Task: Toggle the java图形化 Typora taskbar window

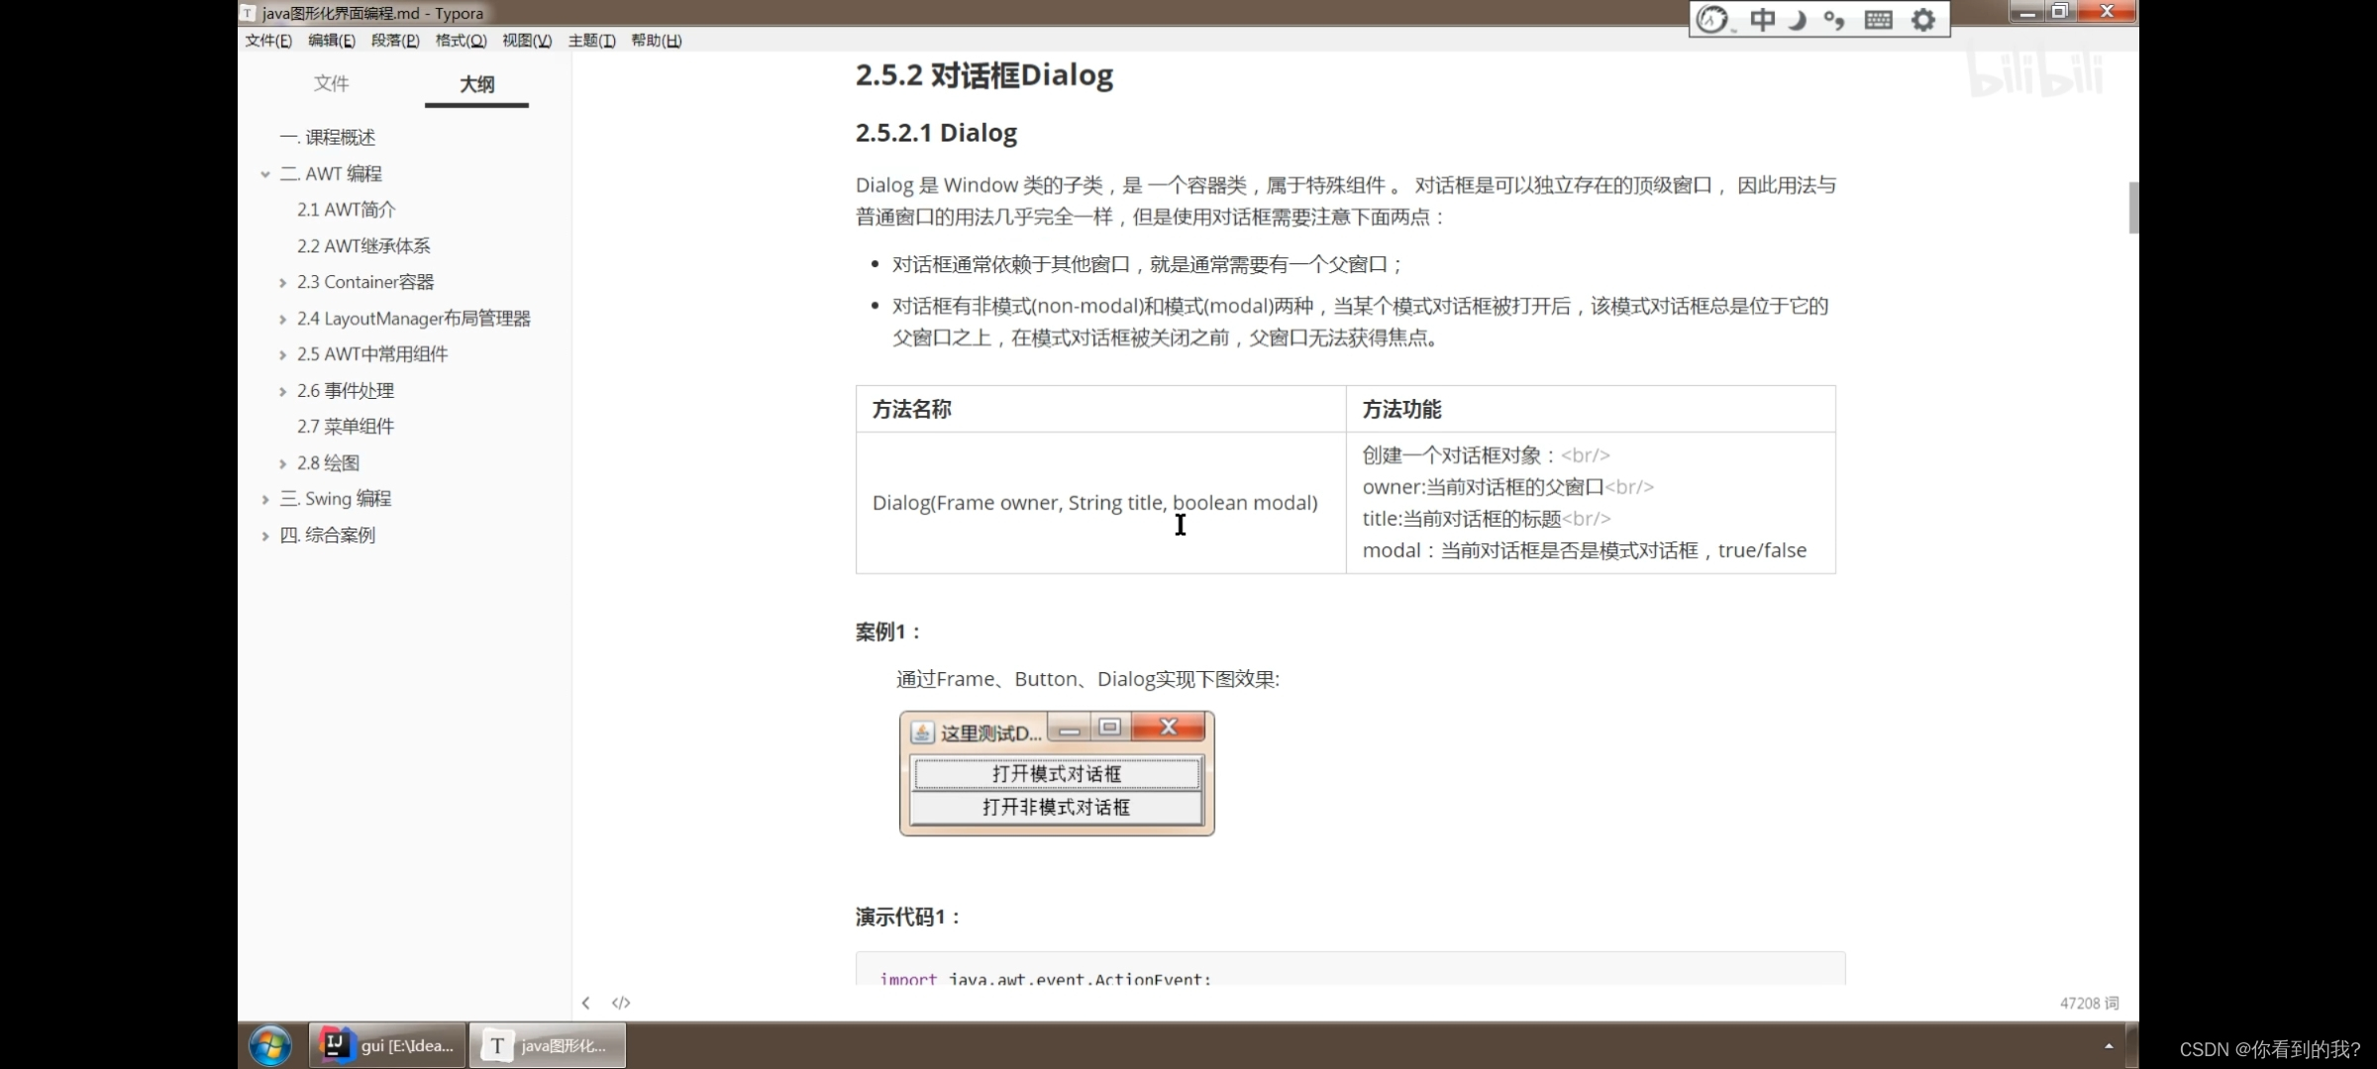Action: tap(547, 1044)
